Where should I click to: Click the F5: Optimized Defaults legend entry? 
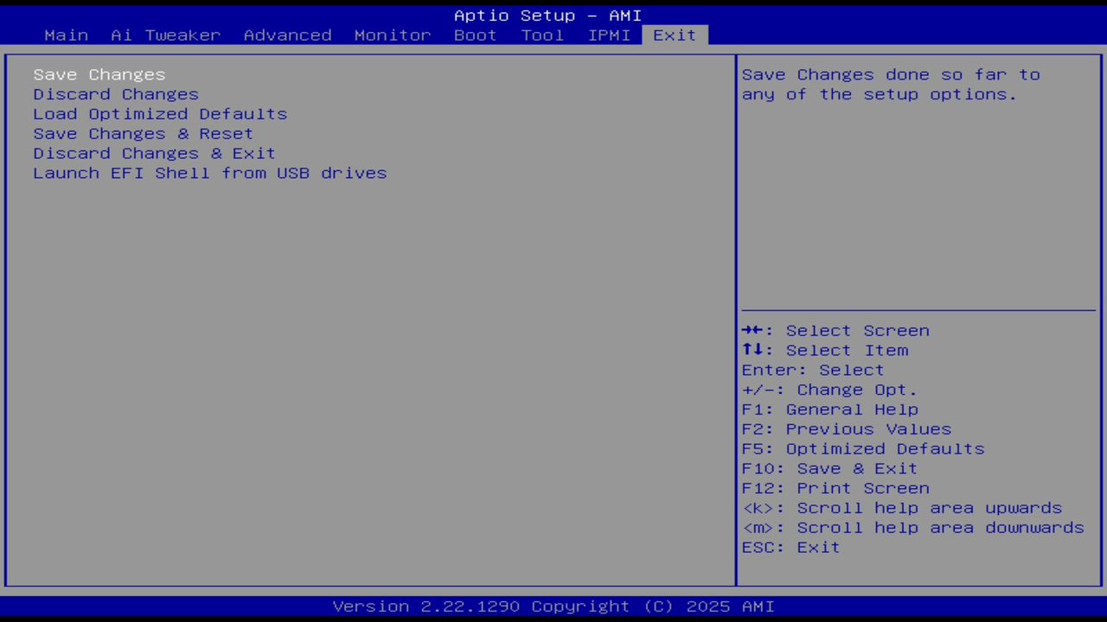tap(862, 448)
